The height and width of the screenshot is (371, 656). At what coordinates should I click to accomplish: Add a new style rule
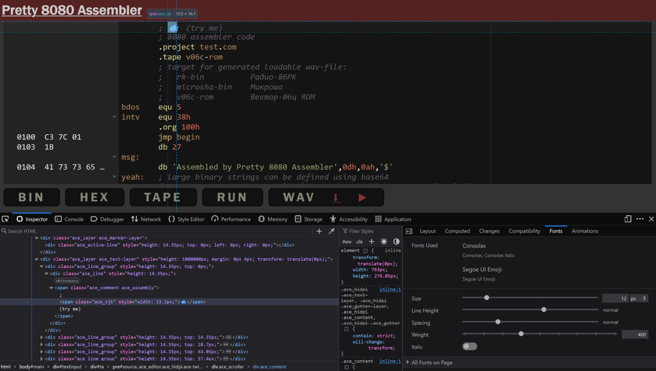click(372, 241)
